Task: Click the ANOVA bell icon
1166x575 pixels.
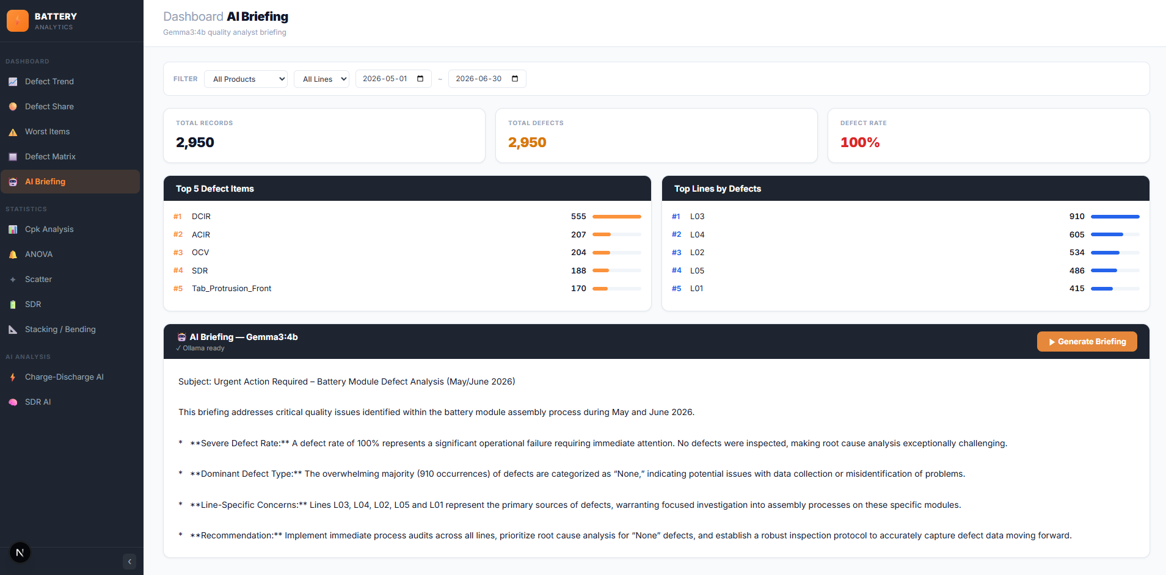Action: [x=13, y=255]
